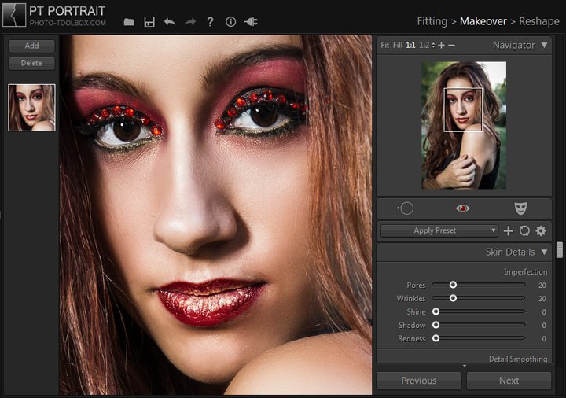Click the Add button
The height and width of the screenshot is (398, 566).
[x=31, y=46]
